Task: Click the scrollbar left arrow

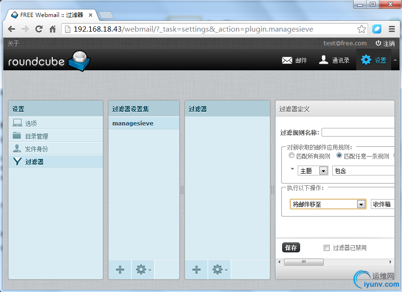Action: (x=279, y=262)
